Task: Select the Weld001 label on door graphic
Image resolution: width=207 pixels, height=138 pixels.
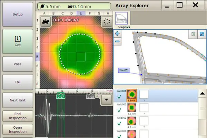Action: tap(124, 70)
